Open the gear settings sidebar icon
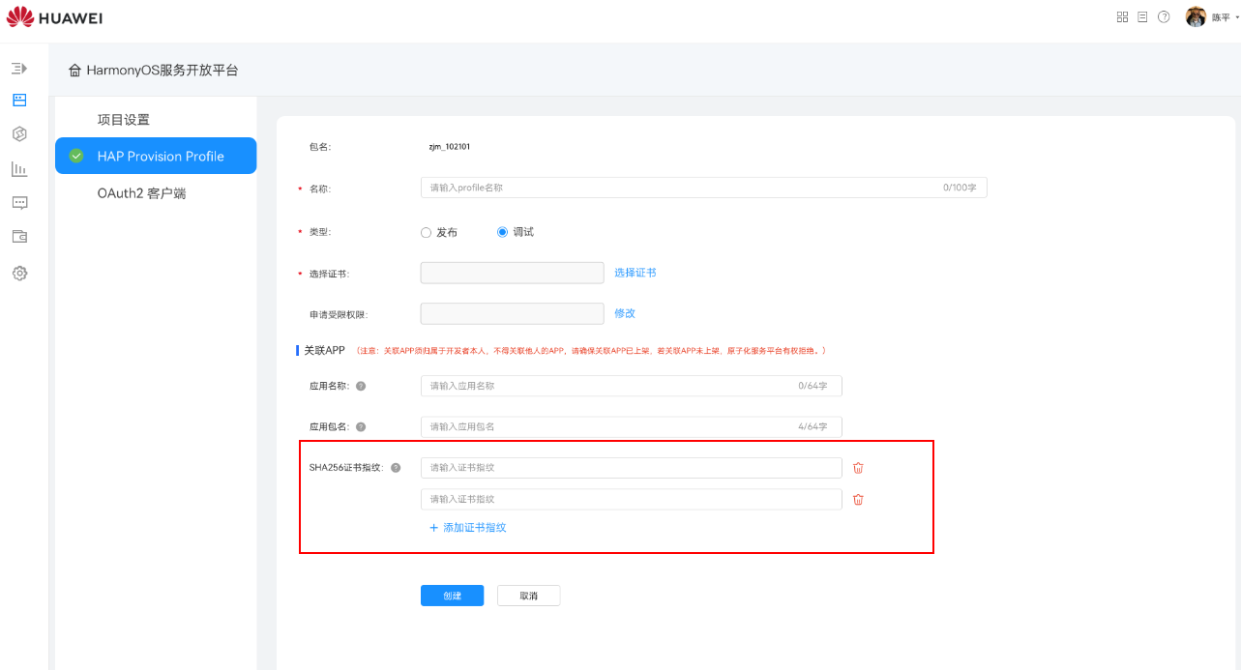The width and height of the screenshot is (1241, 670). (19, 274)
